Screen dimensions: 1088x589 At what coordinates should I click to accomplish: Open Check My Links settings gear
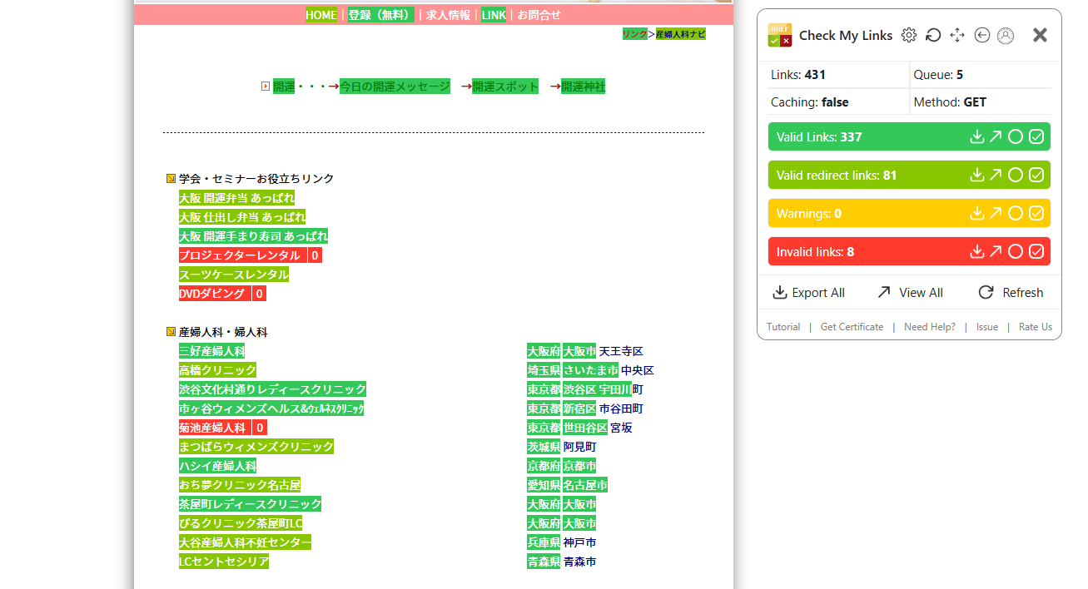tap(909, 35)
